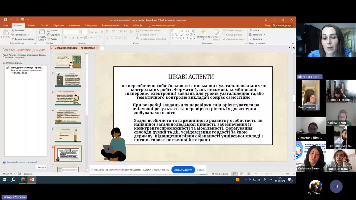Open Chrome from the Windows taskbar
Screen dimensions: 356x200
point(23,180)
